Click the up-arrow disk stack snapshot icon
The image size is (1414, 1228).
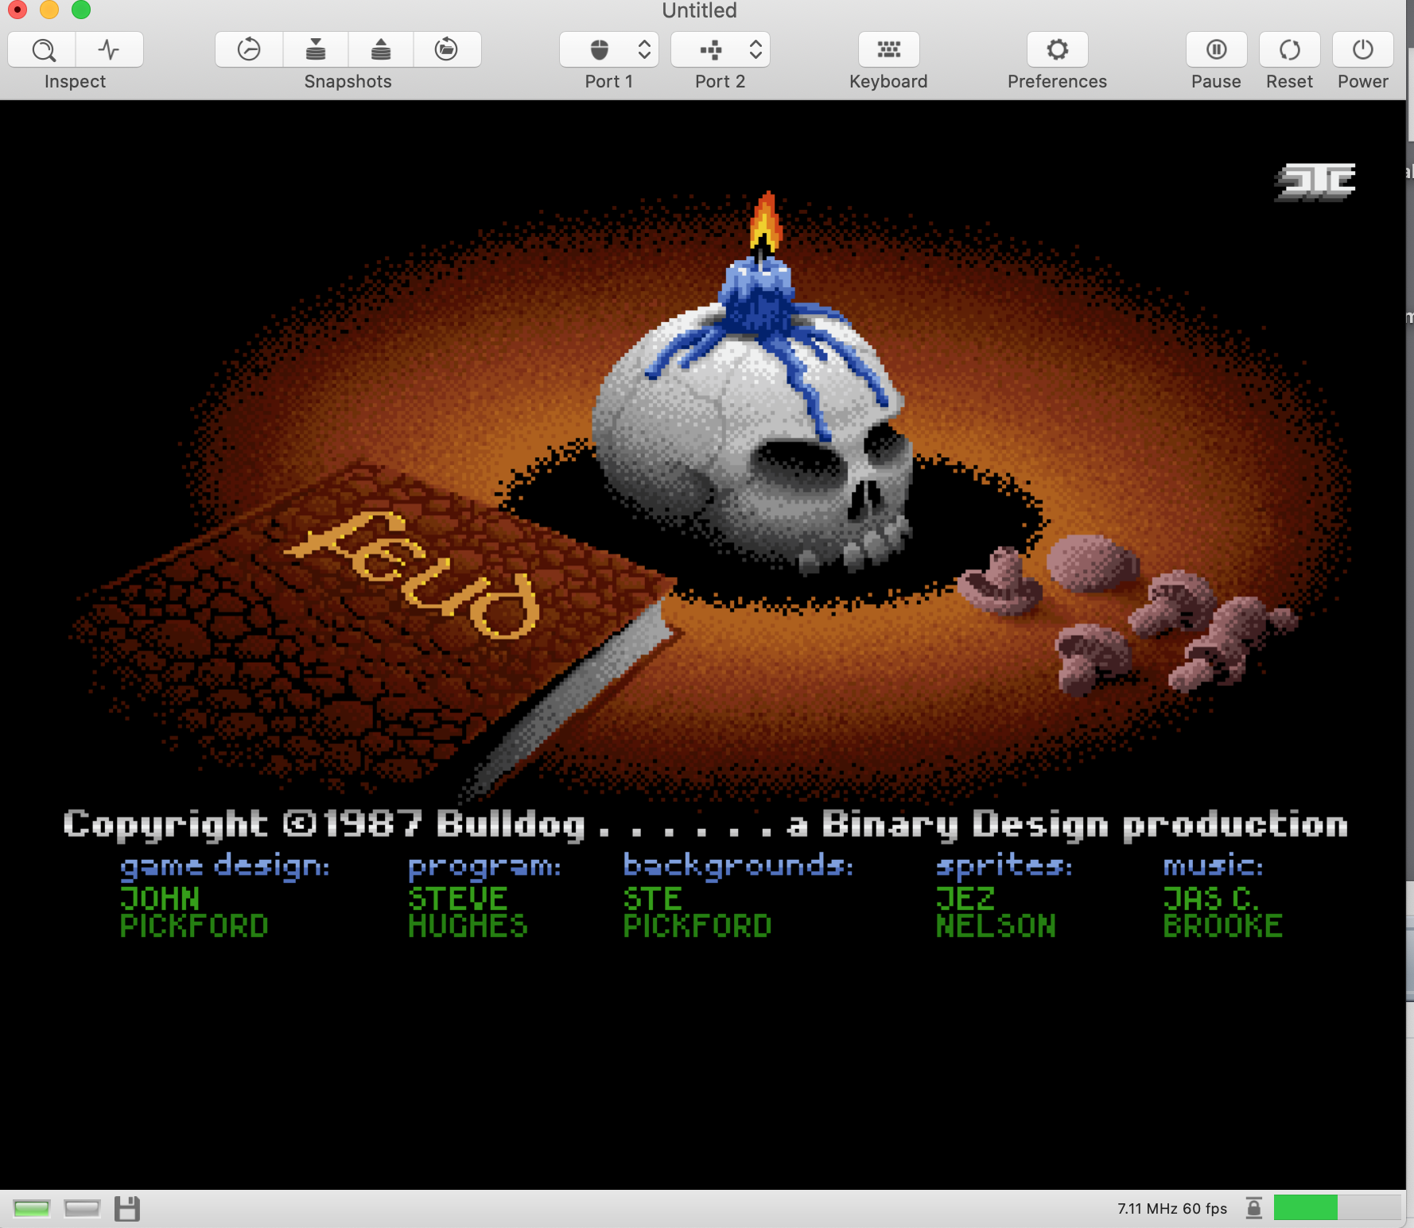pos(381,50)
